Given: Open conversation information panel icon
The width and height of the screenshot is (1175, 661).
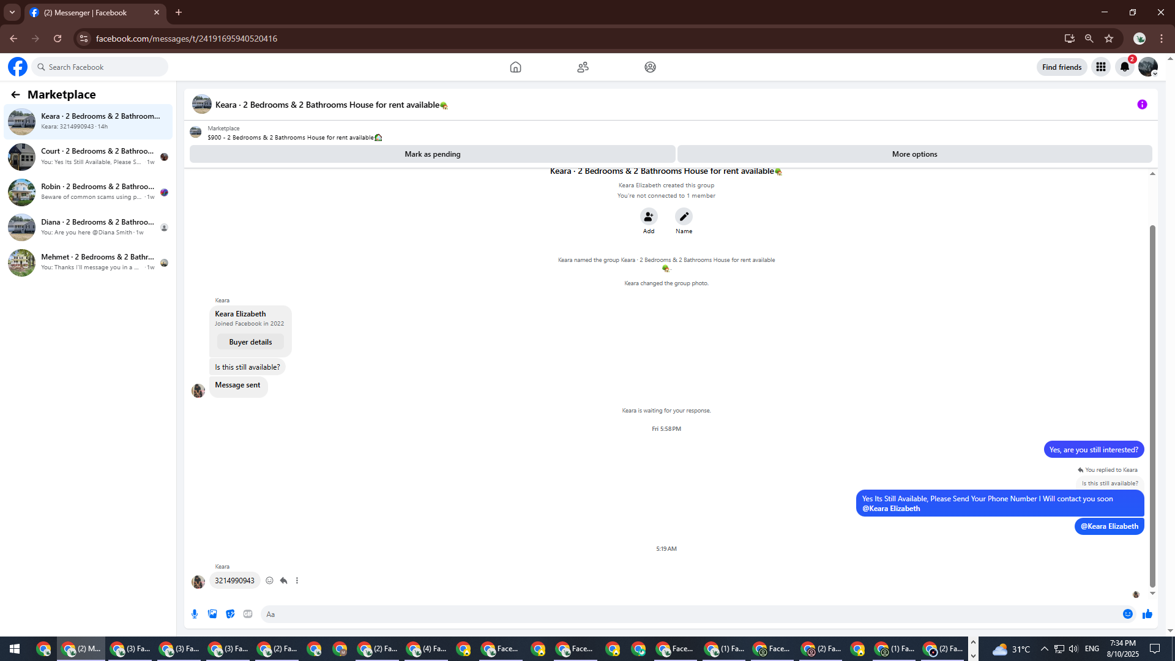Looking at the screenshot, I should pyautogui.click(x=1142, y=105).
